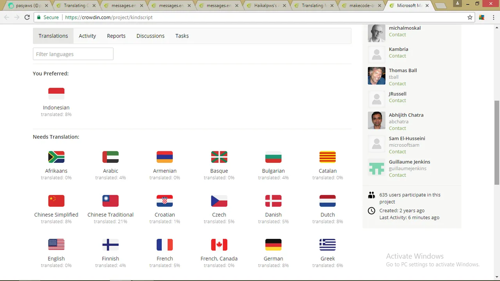Click the 'Created: 2 years ago' text
This screenshot has height=281, width=500.
(x=402, y=210)
